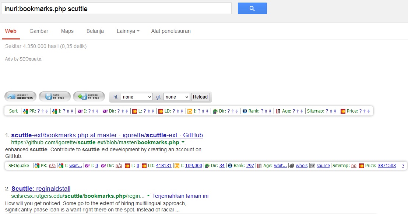
Task: Click the search query input field
Action: tap(116, 8)
